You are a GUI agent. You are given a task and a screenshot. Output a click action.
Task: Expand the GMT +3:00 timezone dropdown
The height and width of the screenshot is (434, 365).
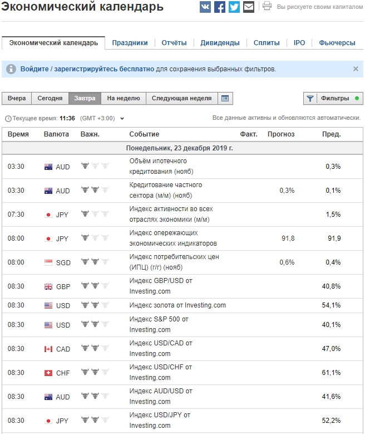pos(122,119)
